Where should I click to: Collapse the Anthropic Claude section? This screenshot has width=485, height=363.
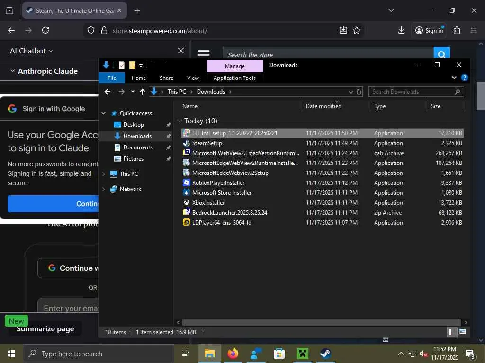pyautogui.click(x=13, y=71)
